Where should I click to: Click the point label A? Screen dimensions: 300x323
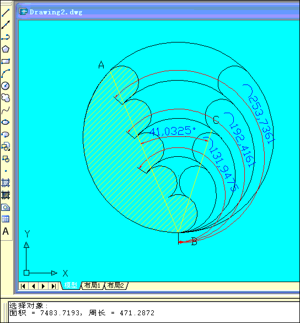101,65
